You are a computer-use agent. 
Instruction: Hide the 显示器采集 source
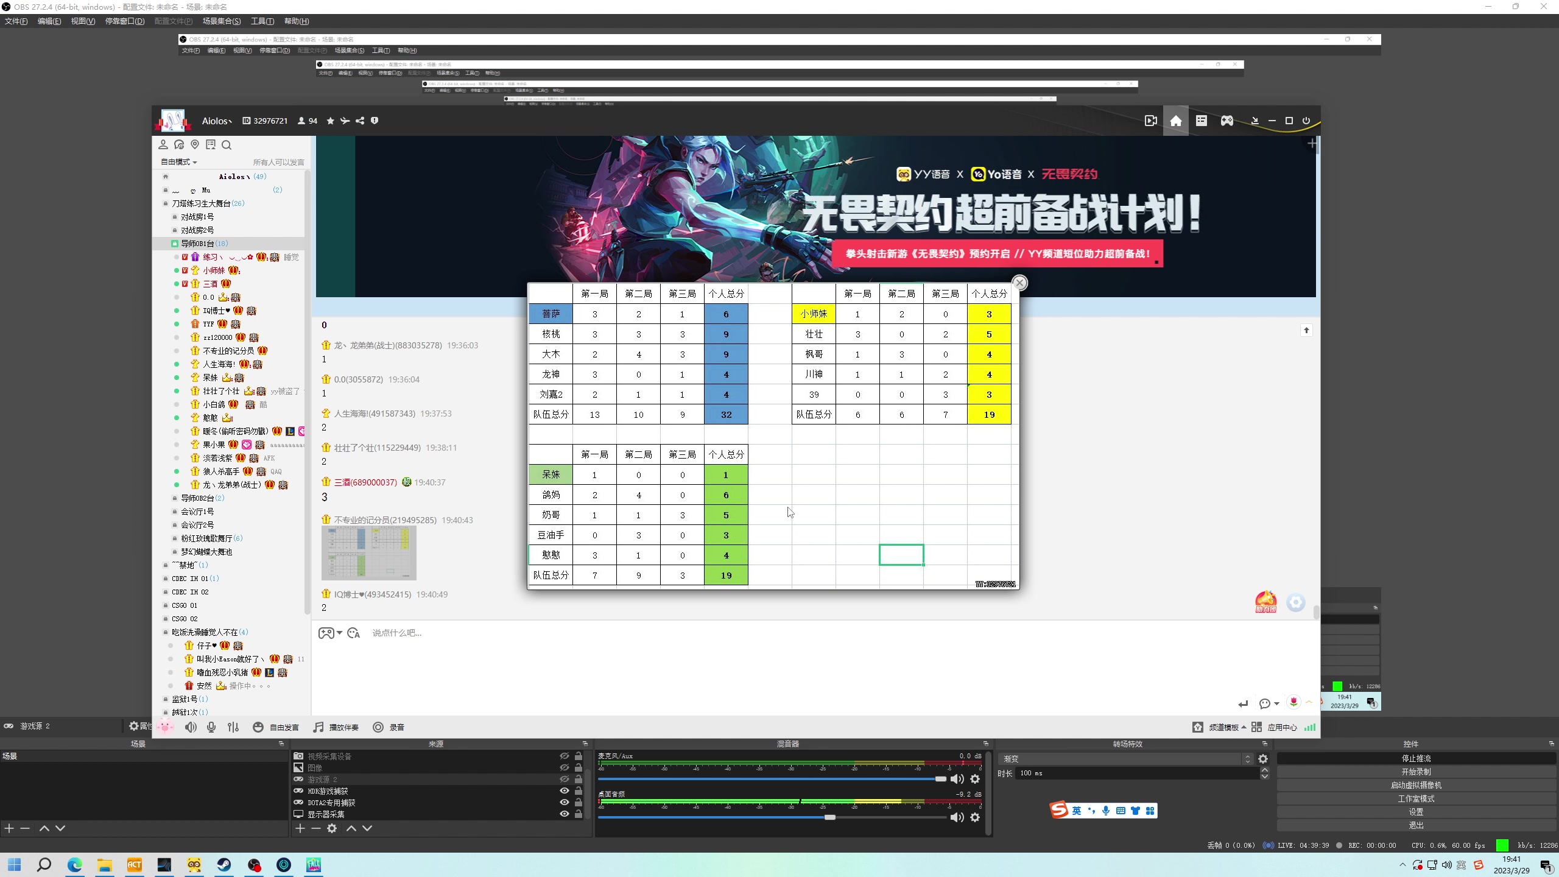565,814
